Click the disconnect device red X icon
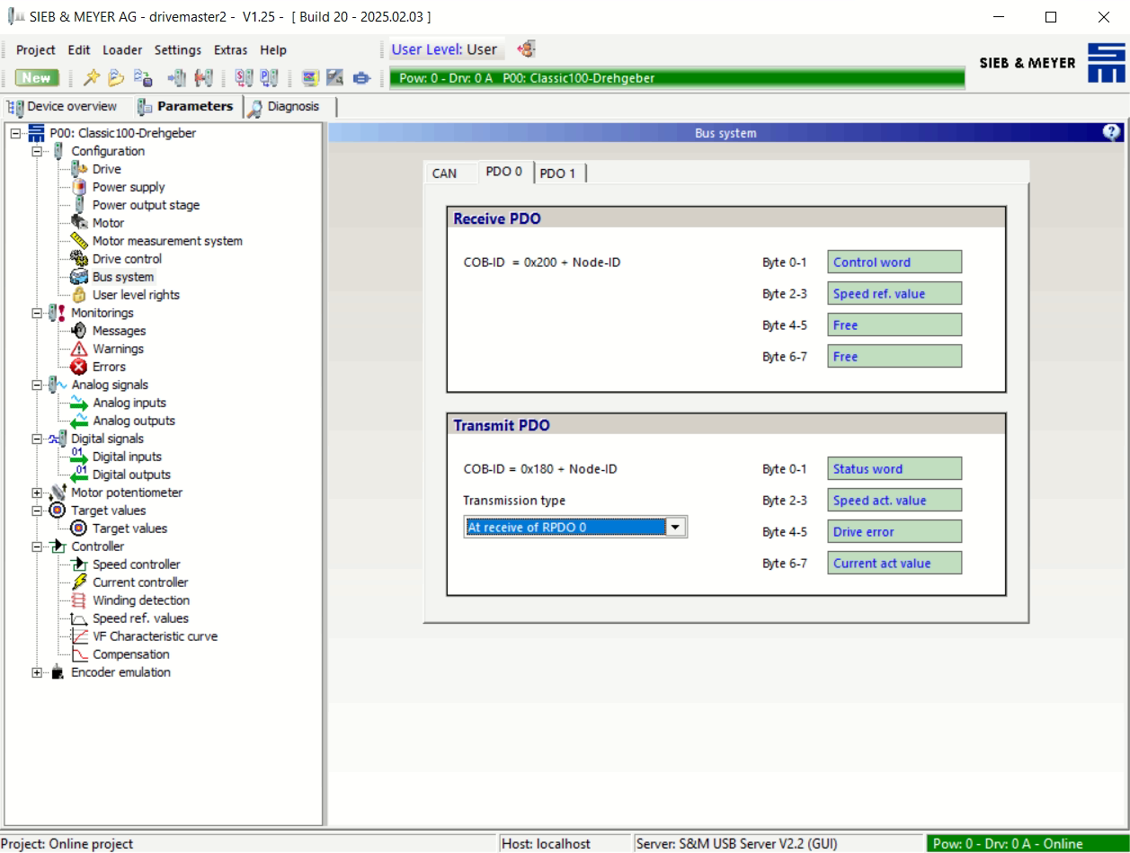The width and height of the screenshot is (1130, 853). click(203, 78)
